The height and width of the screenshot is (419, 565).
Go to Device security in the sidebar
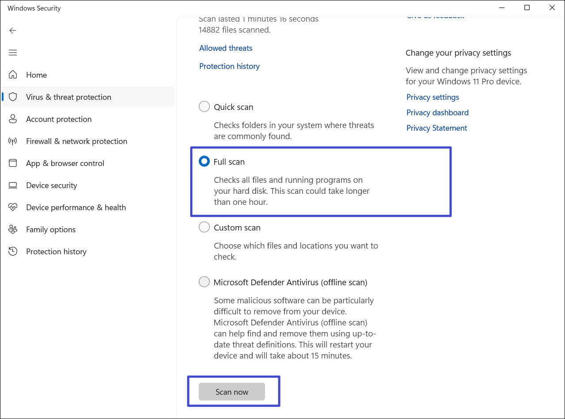pyautogui.click(x=51, y=185)
